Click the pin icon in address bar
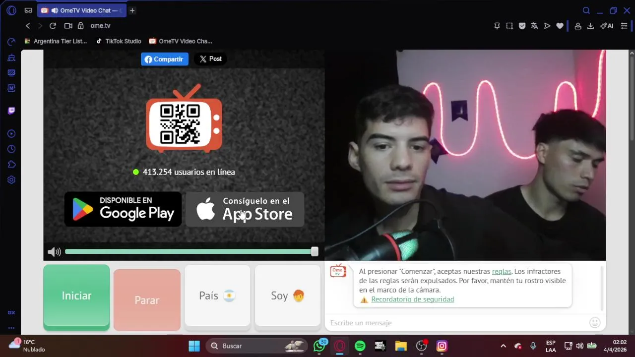The width and height of the screenshot is (635, 357). click(x=497, y=26)
